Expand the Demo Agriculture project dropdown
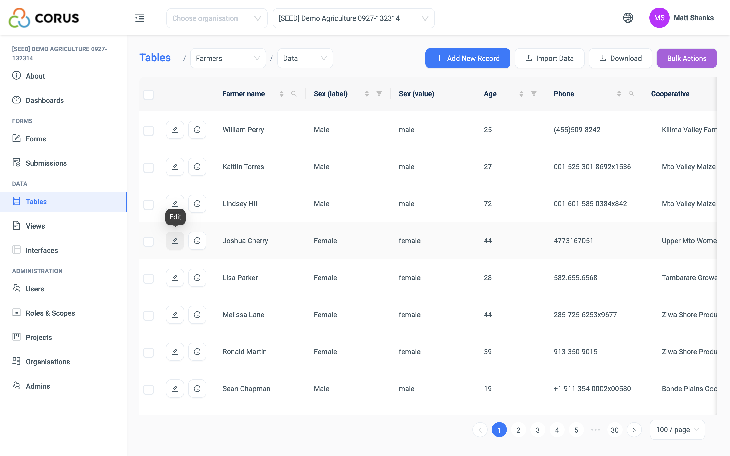This screenshot has width=730, height=456. coord(354,18)
